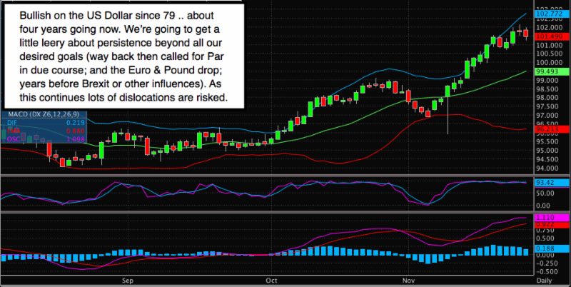The width and height of the screenshot is (571, 287).
Task: Click the 100.000 level on the price axis
Action: [550, 62]
